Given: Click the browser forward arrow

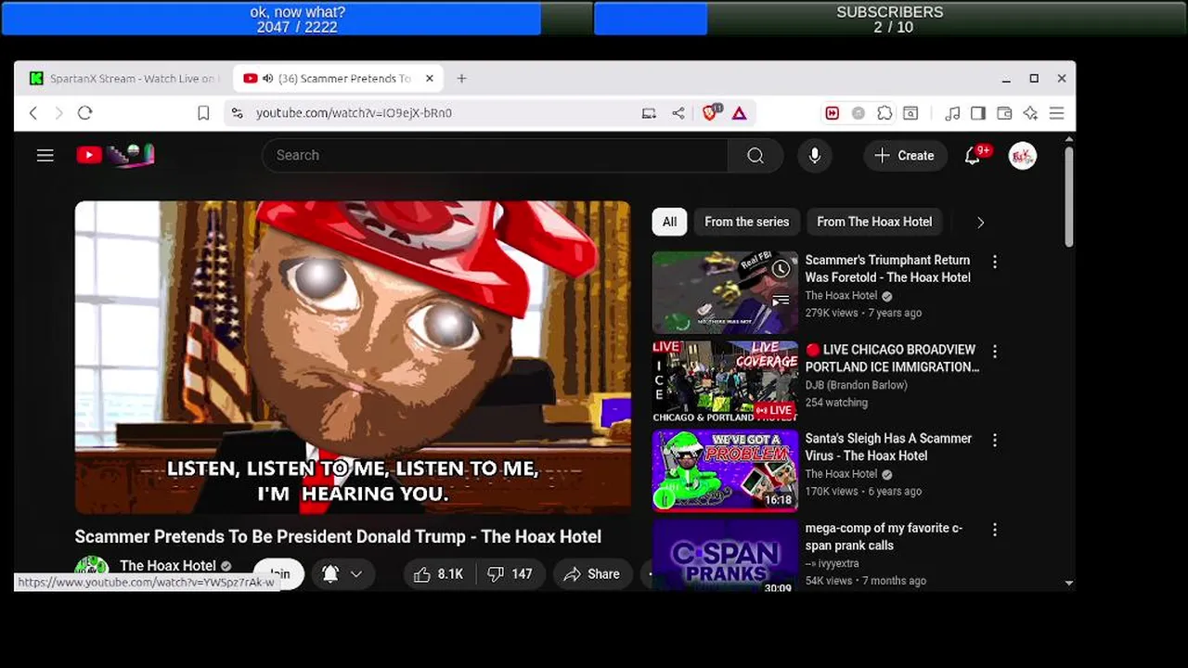Looking at the screenshot, I should click(x=58, y=112).
